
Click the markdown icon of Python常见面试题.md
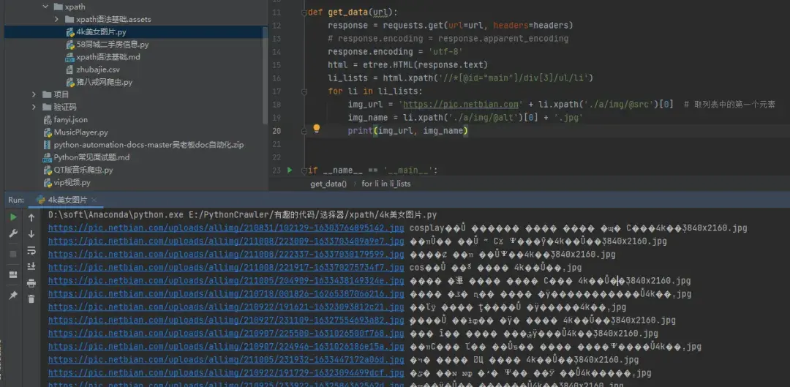click(48, 157)
